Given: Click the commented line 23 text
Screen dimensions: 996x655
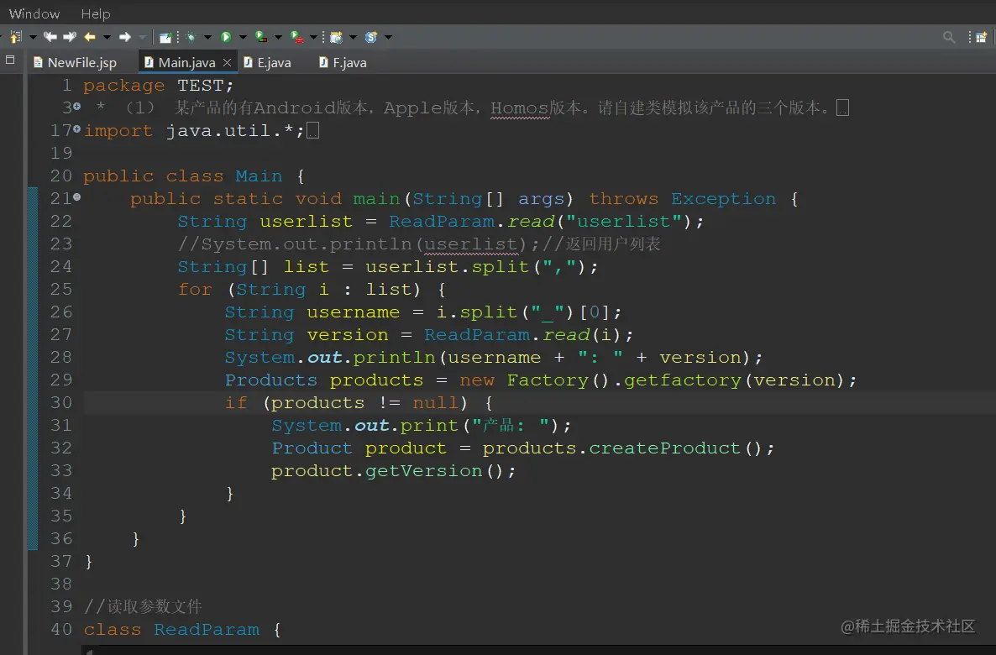Looking at the screenshot, I should tap(418, 244).
